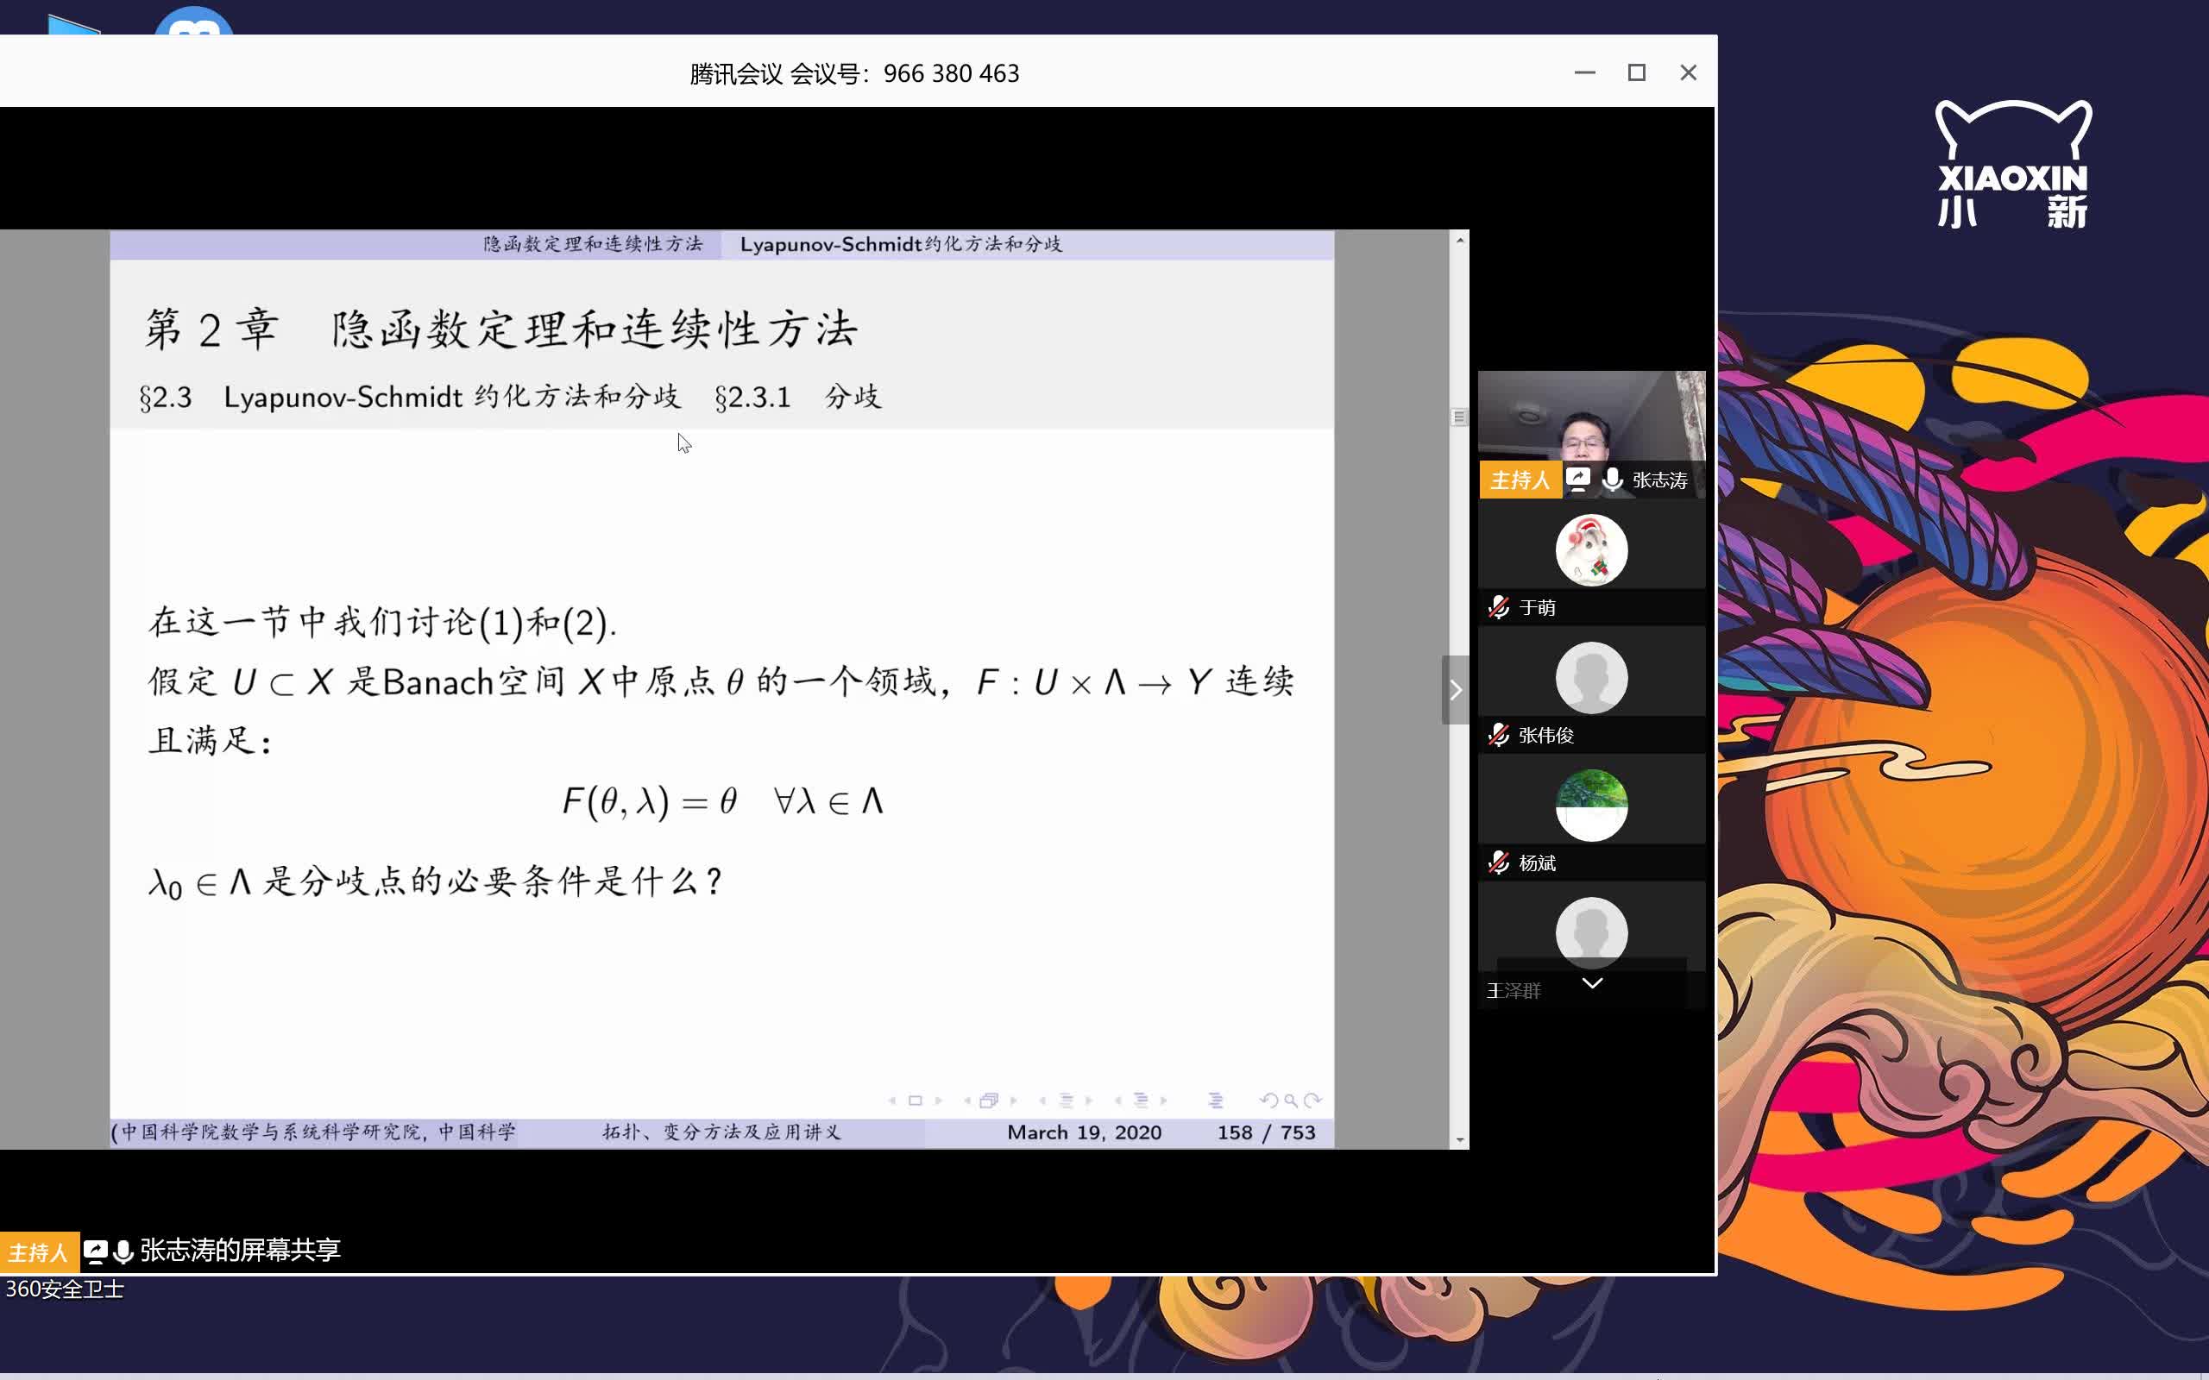The image size is (2209, 1380).
Task: Click the Beamer slide rectangle navigation icon
Action: coord(915,1100)
